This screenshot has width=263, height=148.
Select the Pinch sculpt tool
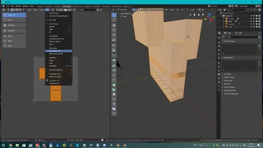pos(14,36)
